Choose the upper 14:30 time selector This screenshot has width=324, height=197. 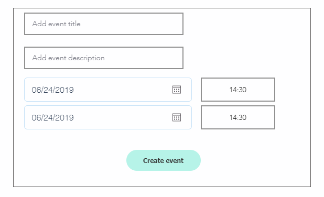(x=238, y=90)
